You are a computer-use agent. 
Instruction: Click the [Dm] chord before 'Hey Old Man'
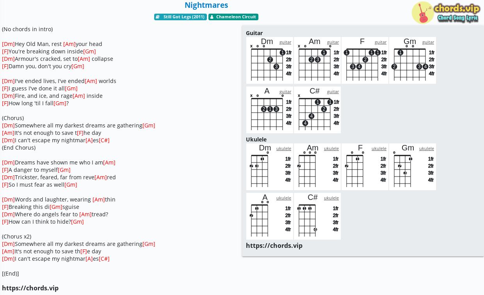[x=8, y=44]
